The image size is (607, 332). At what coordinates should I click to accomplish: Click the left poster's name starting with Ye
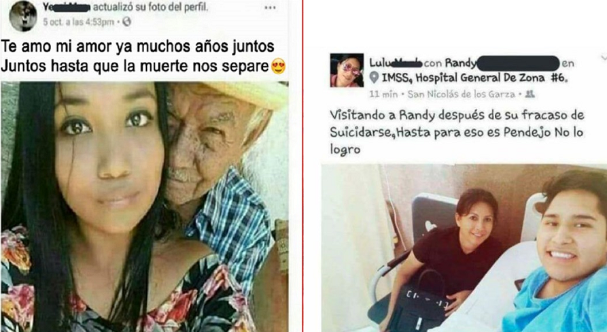(x=66, y=7)
